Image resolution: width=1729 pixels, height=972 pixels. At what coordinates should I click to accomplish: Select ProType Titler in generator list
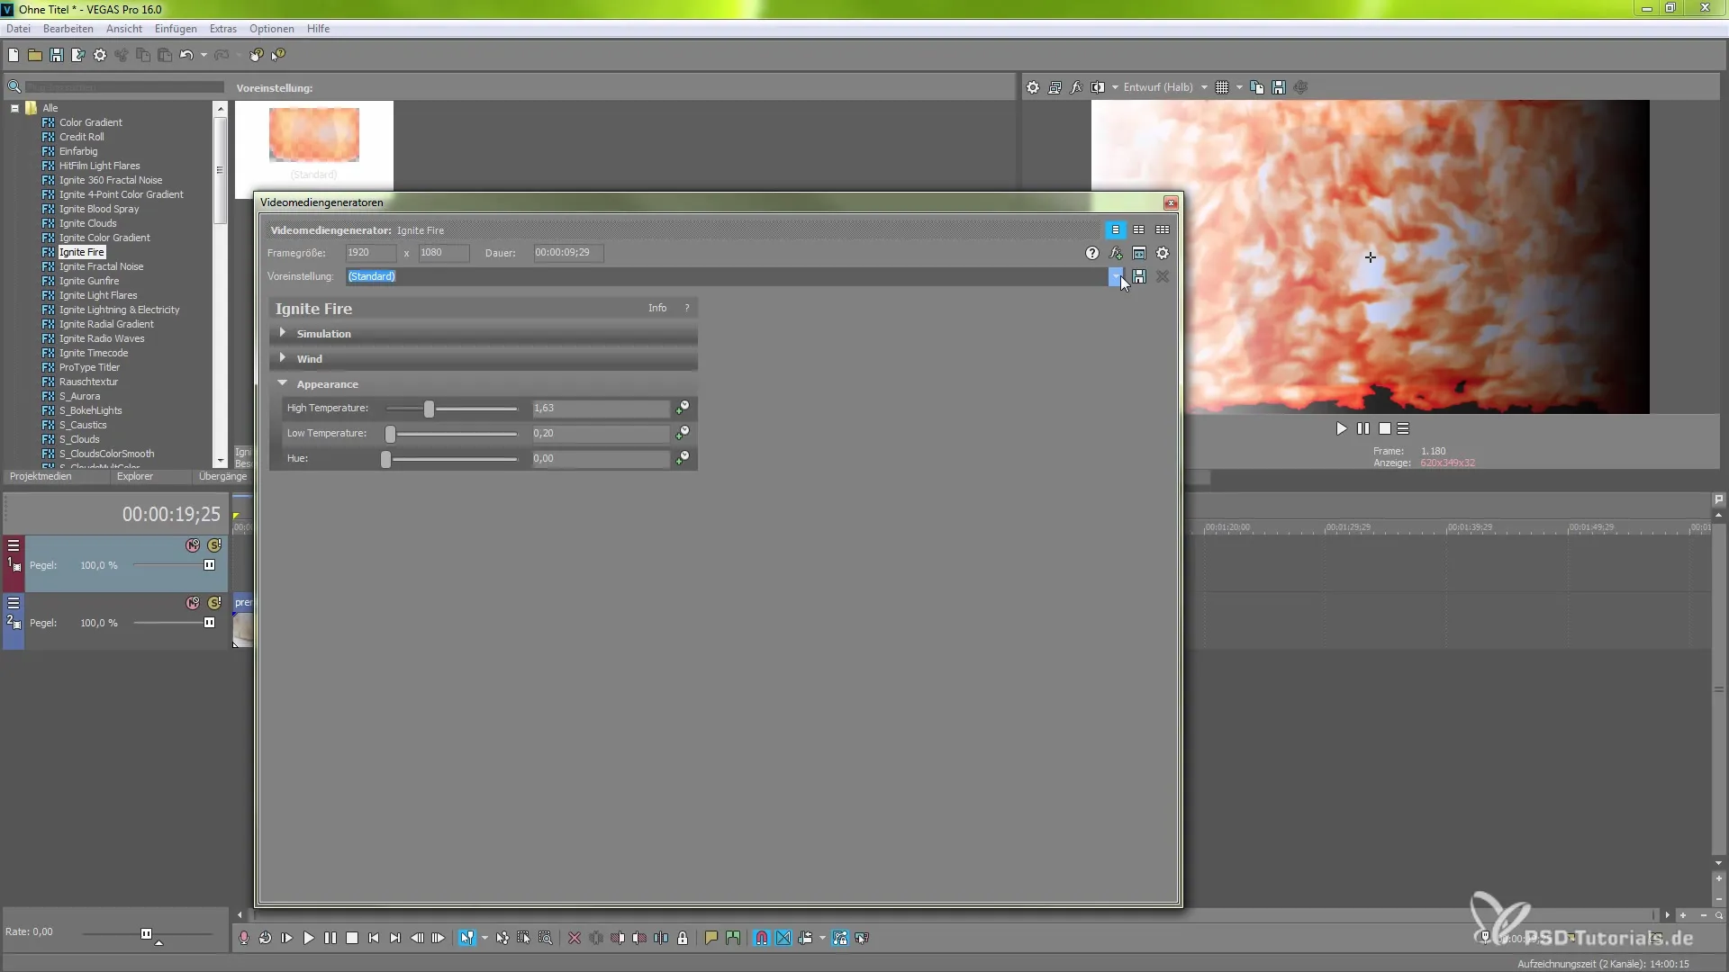pyautogui.click(x=89, y=367)
